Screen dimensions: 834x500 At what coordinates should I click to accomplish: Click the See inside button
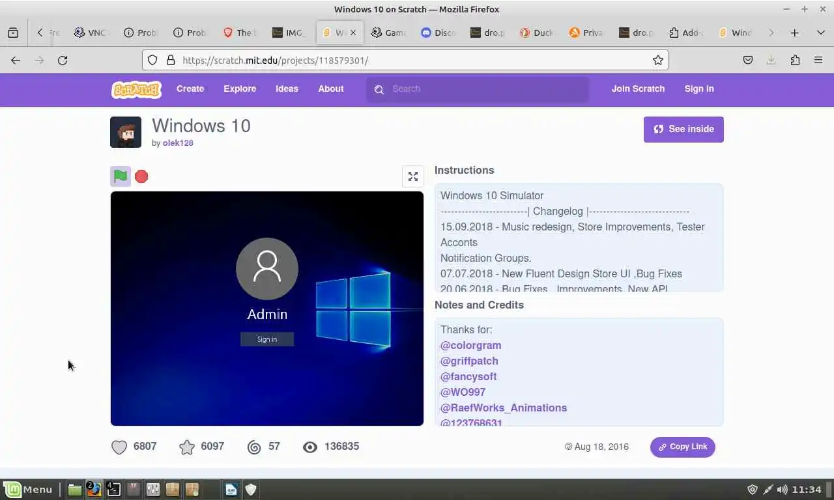coord(683,129)
